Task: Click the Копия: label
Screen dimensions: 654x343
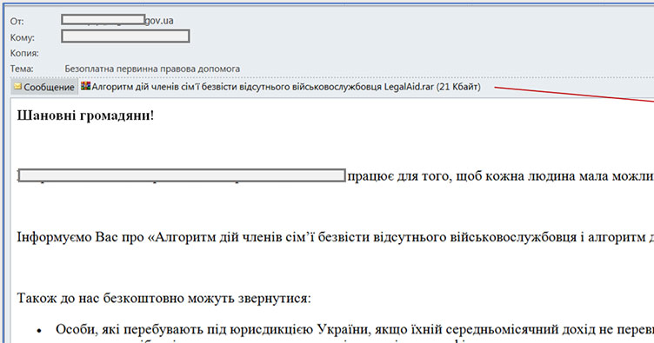Action: click(24, 53)
